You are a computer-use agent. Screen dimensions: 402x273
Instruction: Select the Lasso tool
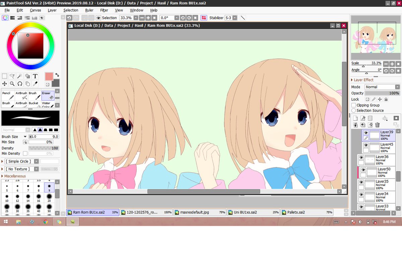12,76
